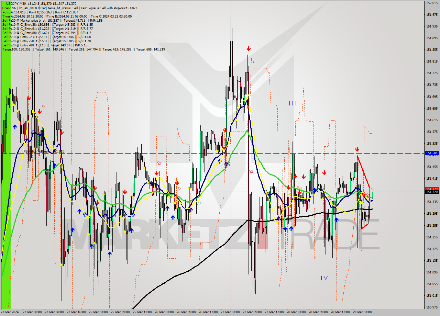Click the 152.015 price axis label
The width and height of the screenshot is (440, 316).
click(x=431, y=3)
